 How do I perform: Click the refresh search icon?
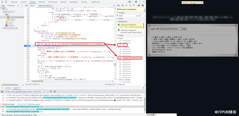pos(51,92)
